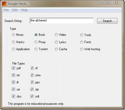The height and width of the screenshot is (110, 125).
Task: Open the Edit menu
Action: point(15,10)
